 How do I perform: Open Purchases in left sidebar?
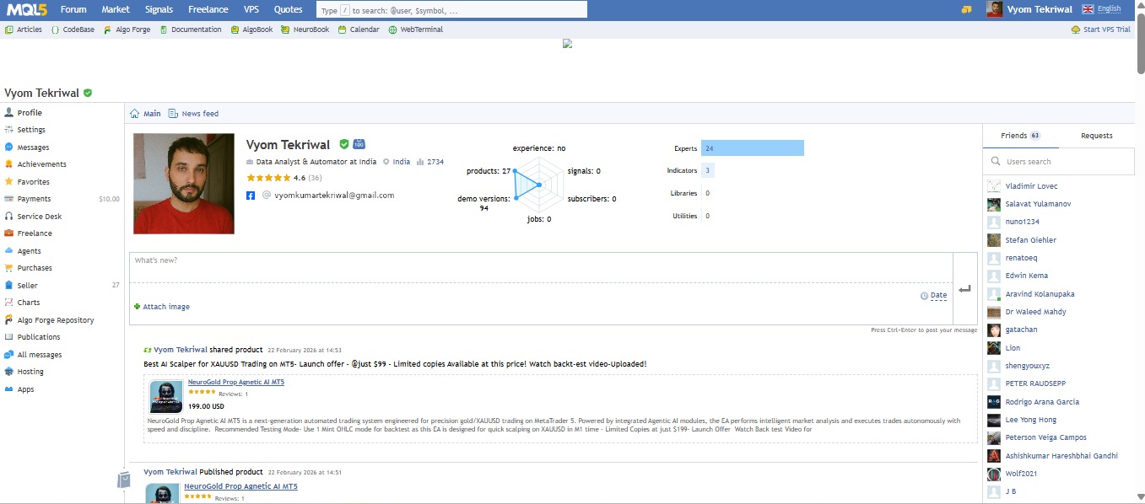[x=35, y=268]
